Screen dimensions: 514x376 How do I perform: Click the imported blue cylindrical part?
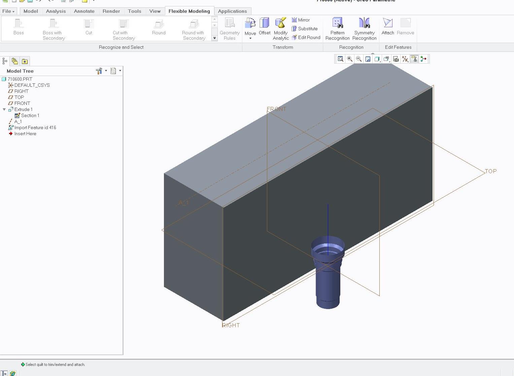point(328,283)
